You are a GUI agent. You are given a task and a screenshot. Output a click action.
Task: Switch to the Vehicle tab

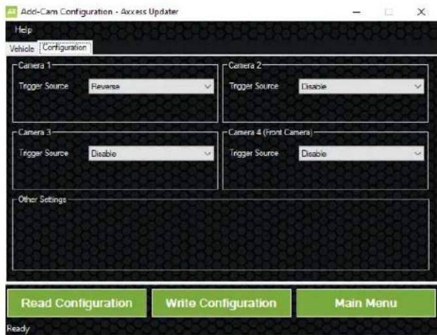22,49
